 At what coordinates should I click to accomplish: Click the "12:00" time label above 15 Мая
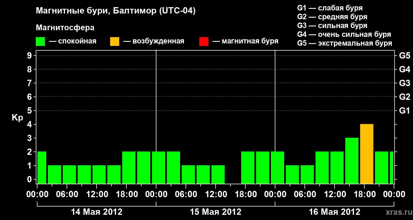point(216,194)
